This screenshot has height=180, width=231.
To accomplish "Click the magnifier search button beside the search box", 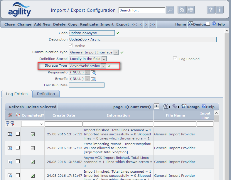I will click(170, 10).
